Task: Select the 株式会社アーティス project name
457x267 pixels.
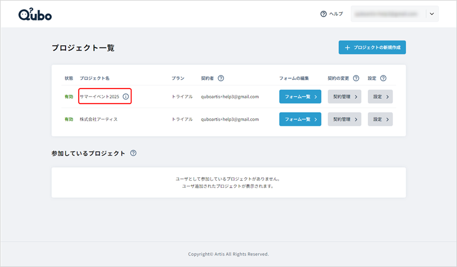Action: pyautogui.click(x=99, y=119)
